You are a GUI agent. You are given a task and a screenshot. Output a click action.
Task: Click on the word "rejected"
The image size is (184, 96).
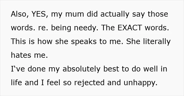pos(89,83)
